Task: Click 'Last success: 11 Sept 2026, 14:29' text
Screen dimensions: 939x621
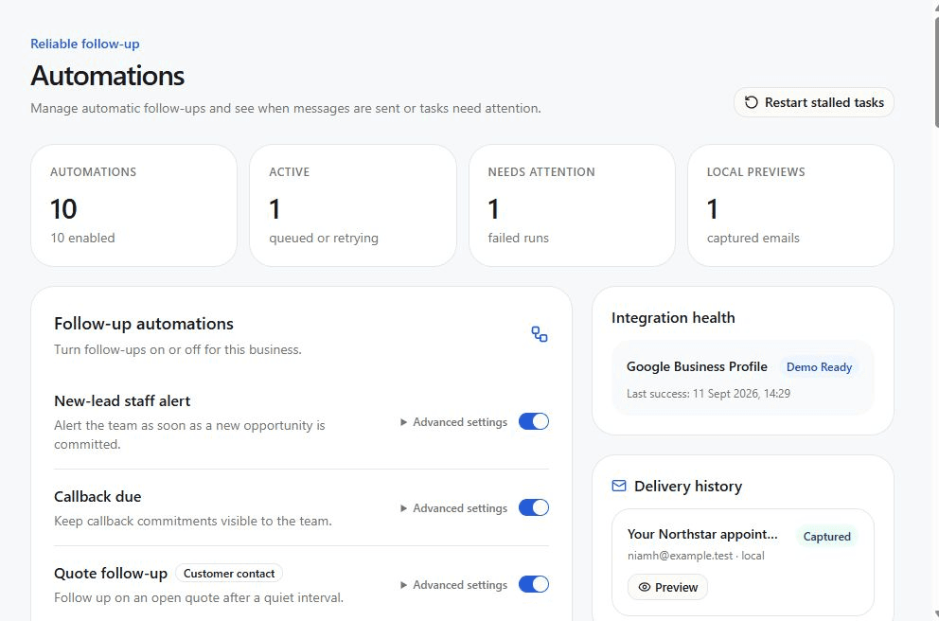Action: click(708, 394)
